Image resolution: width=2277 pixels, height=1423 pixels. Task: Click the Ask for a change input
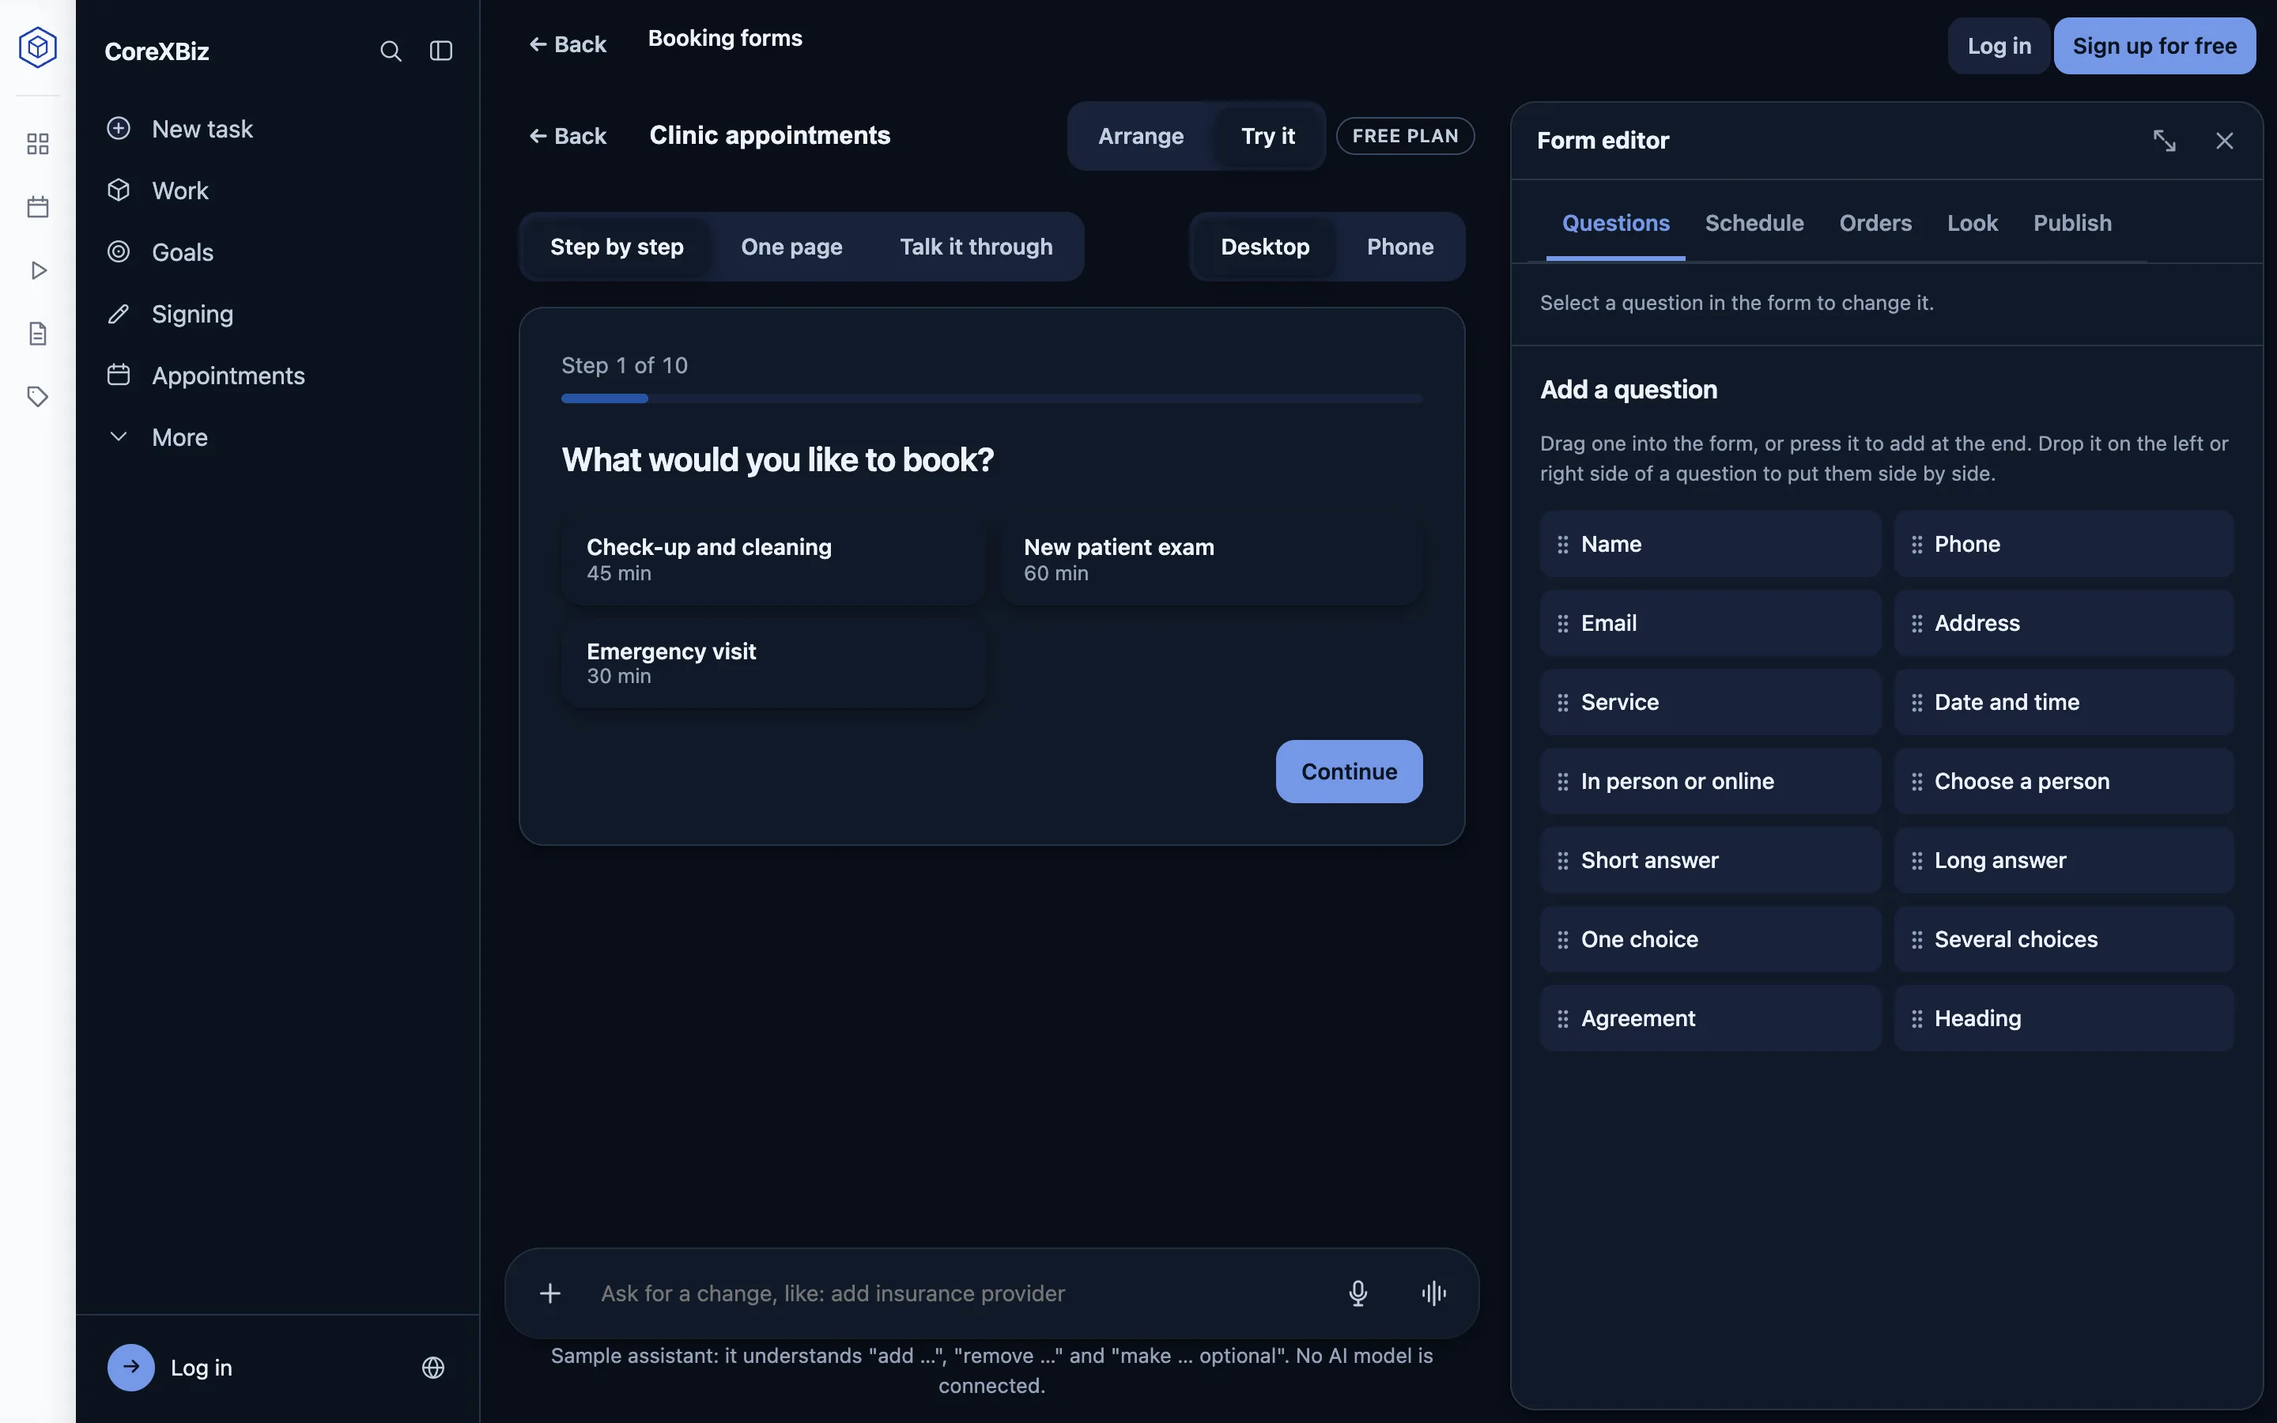pos(960,1293)
